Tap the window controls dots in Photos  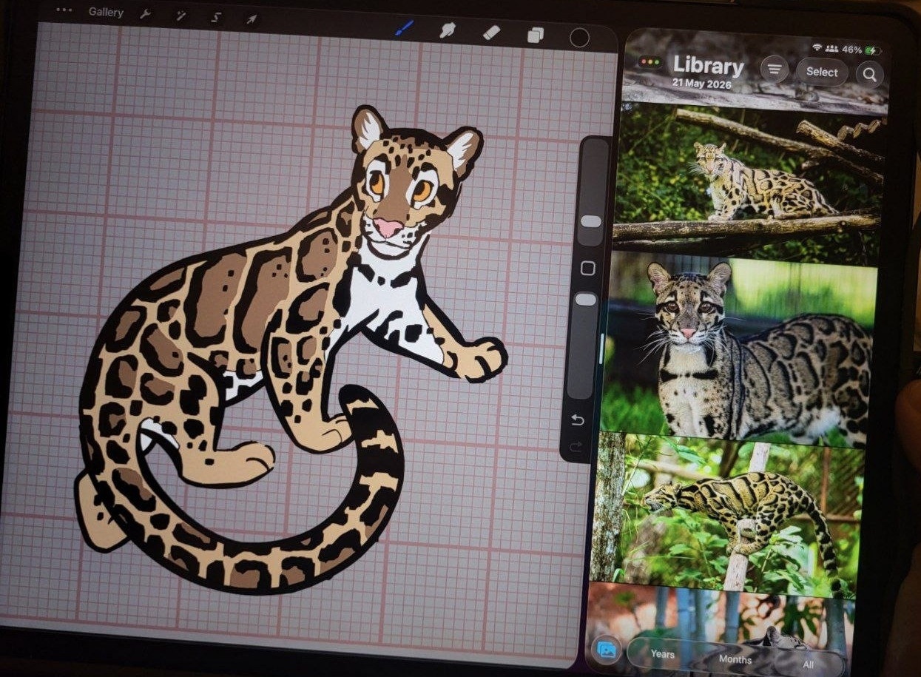coord(650,63)
